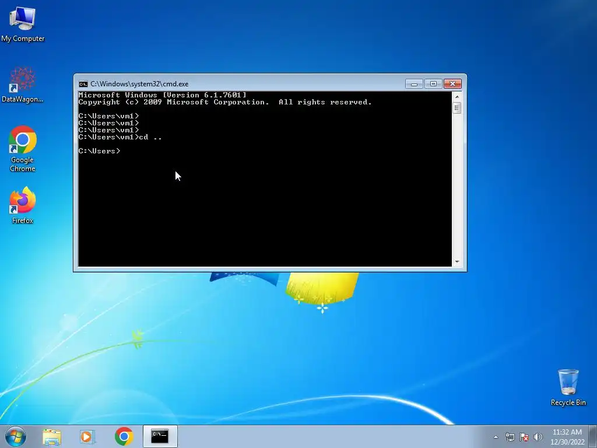Viewport: 597px width, 448px height.
Task: Click the 'C:\Users>' prompt line
Action: (99, 151)
